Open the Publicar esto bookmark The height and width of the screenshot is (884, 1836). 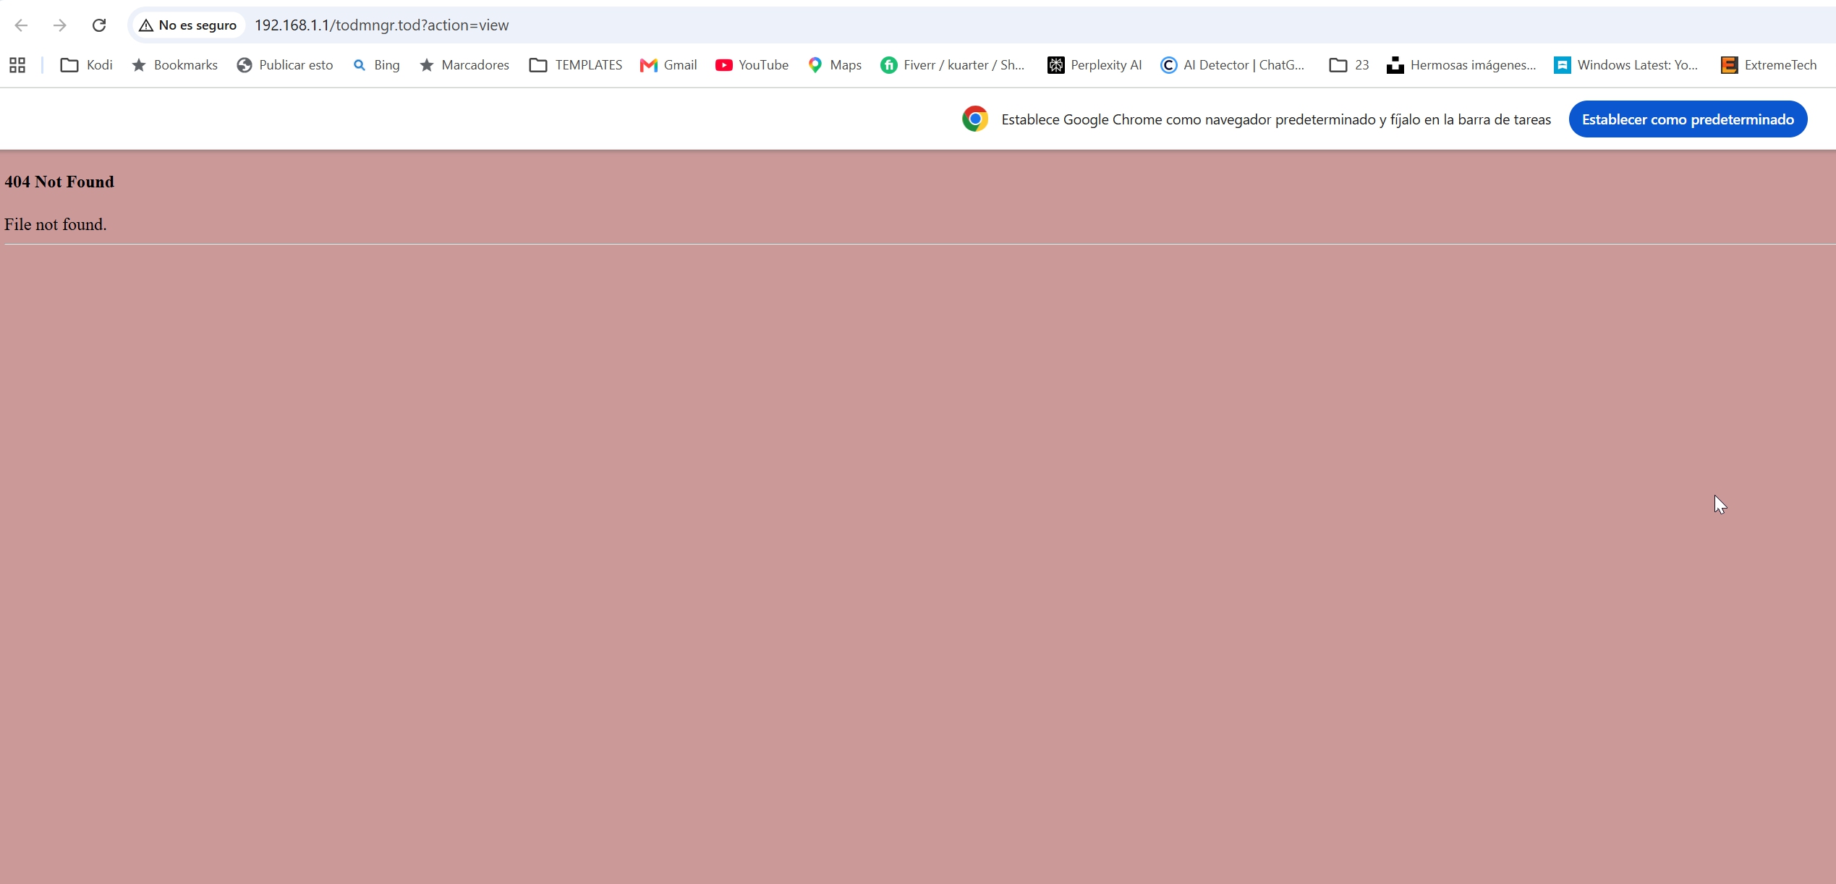coord(285,65)
